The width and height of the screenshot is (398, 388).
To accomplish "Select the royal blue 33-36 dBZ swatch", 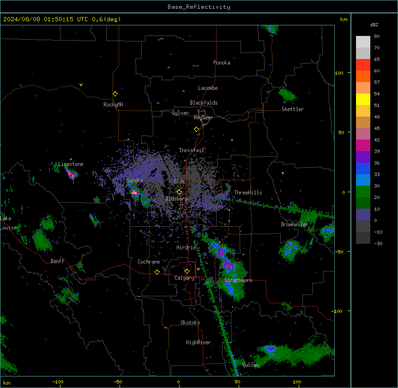I will tap(363, 168).
